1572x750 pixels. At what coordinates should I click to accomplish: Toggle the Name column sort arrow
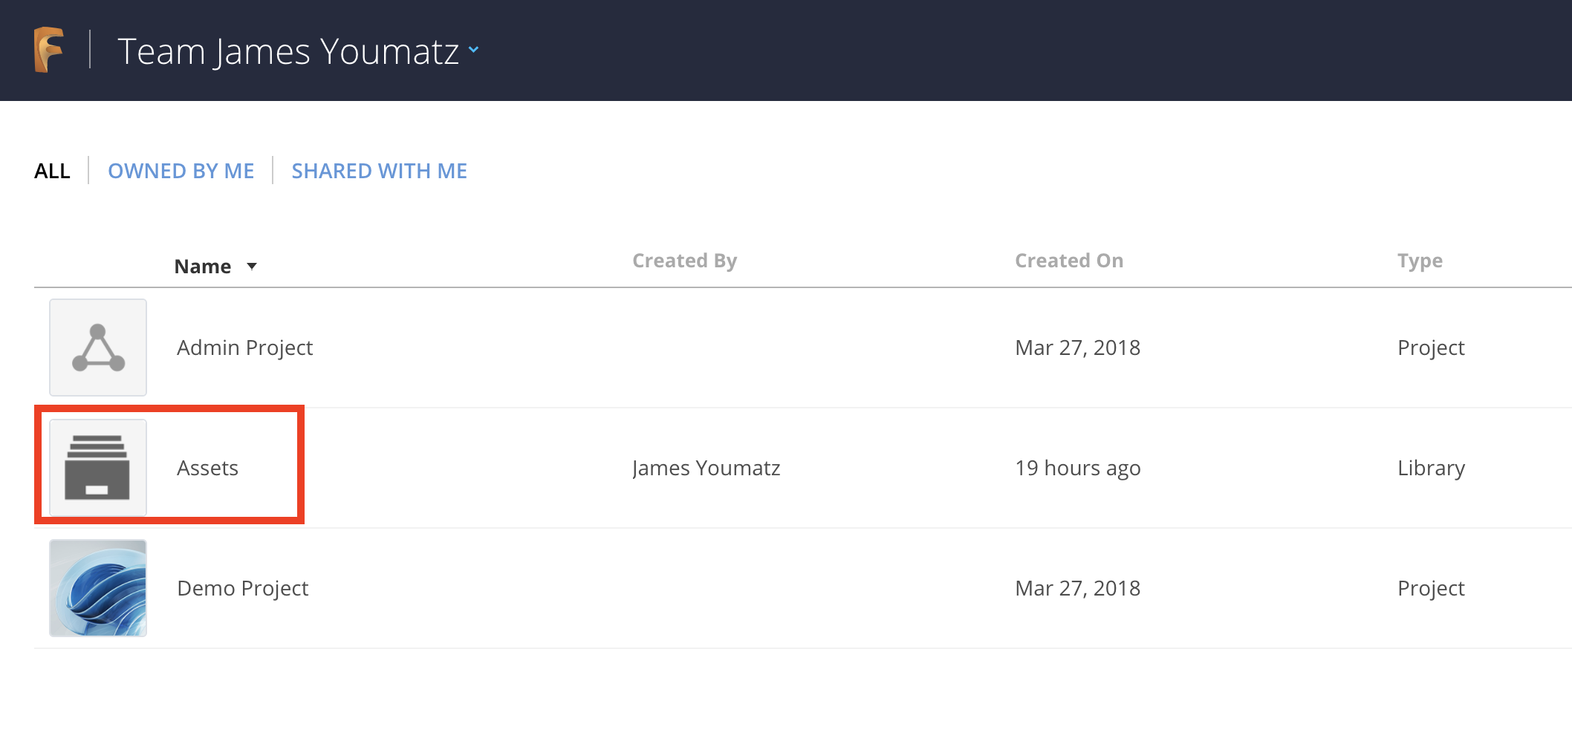point(252,267)
